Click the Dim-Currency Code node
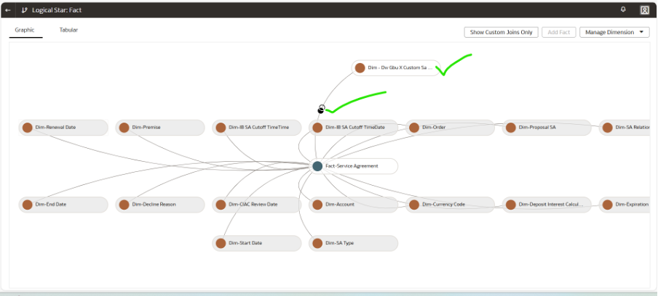Image resolution: width=658 pixels, height=296 pixels. [450, 205]
